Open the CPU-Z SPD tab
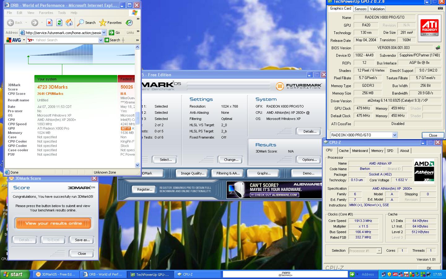Viewport: 446px width, 279px height. coord(390,151)
